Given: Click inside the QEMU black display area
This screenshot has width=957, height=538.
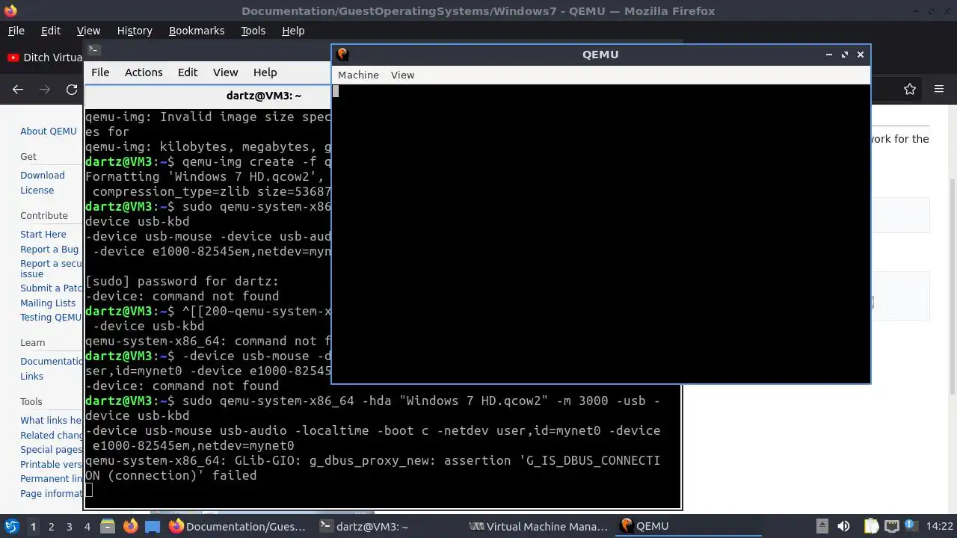Looking at the screenshot, I should (600, 232).
